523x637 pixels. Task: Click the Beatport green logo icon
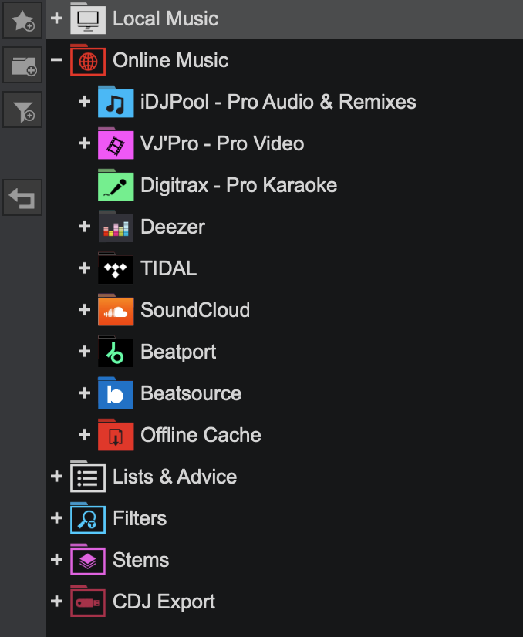[116, 352]
